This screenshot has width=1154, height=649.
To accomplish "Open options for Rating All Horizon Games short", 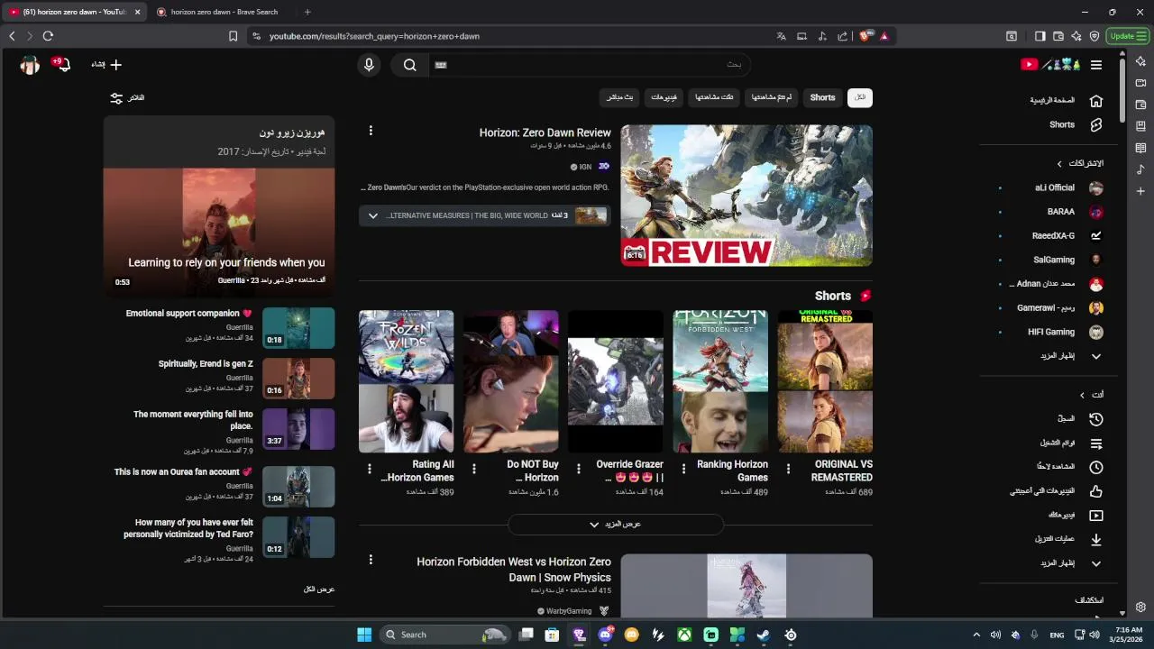I will coord(370,469).
